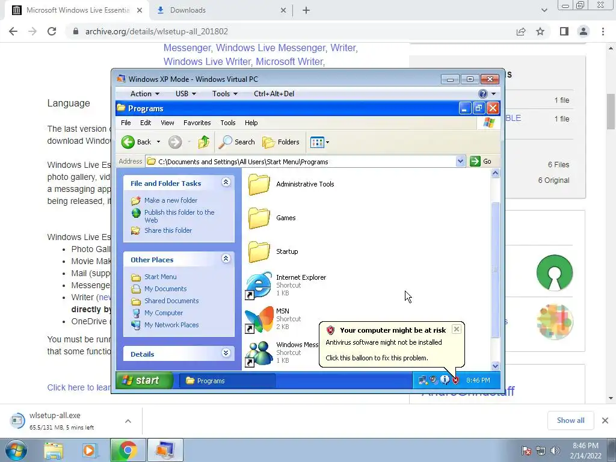The image size is (616, 462).
Task: Collapse the Other Places panel
Action: pos(226,259)
